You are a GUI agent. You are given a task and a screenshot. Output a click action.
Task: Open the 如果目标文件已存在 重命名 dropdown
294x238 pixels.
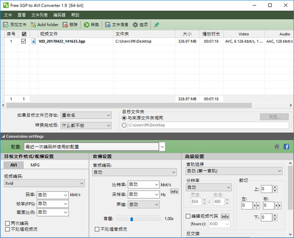[86, 115]
